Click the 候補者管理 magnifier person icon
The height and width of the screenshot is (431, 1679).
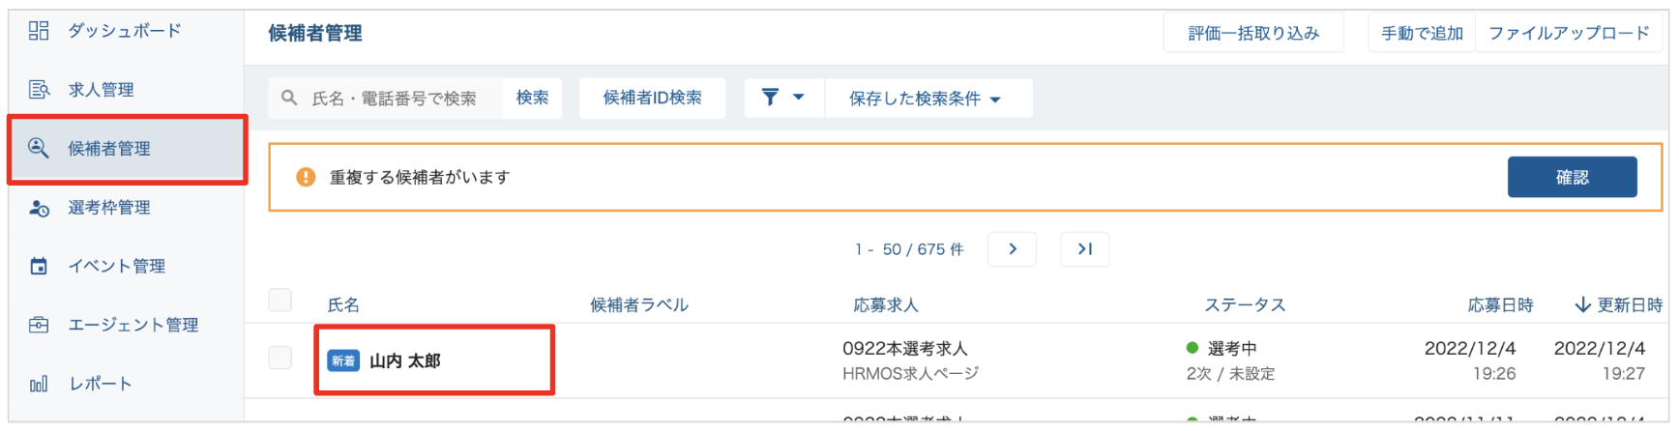[39, 148]
